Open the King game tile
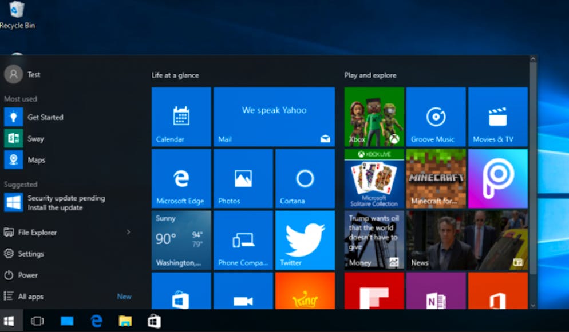The width and height of the screenshot is (569, 332). (305, 291)
